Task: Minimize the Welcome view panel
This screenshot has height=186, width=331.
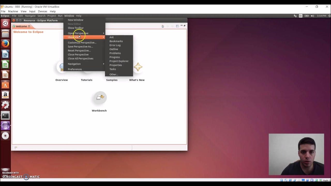Action: [182, 26]
